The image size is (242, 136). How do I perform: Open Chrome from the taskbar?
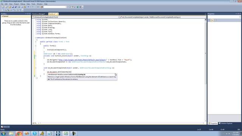(x=19, y=133)
